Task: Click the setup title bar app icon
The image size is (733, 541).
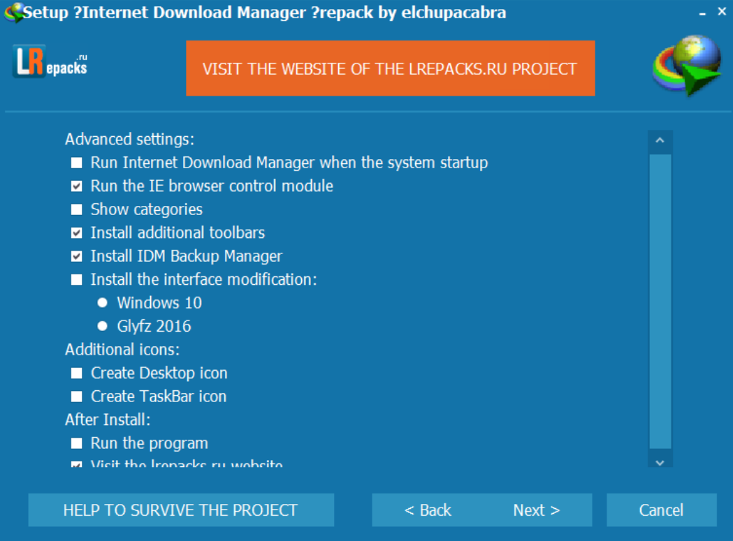Action: (13, 13)
